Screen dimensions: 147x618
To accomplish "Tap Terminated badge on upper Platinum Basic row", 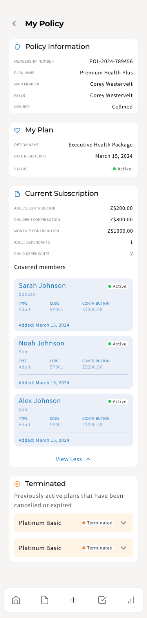I will pyautogui.click(x=97, y=523).
